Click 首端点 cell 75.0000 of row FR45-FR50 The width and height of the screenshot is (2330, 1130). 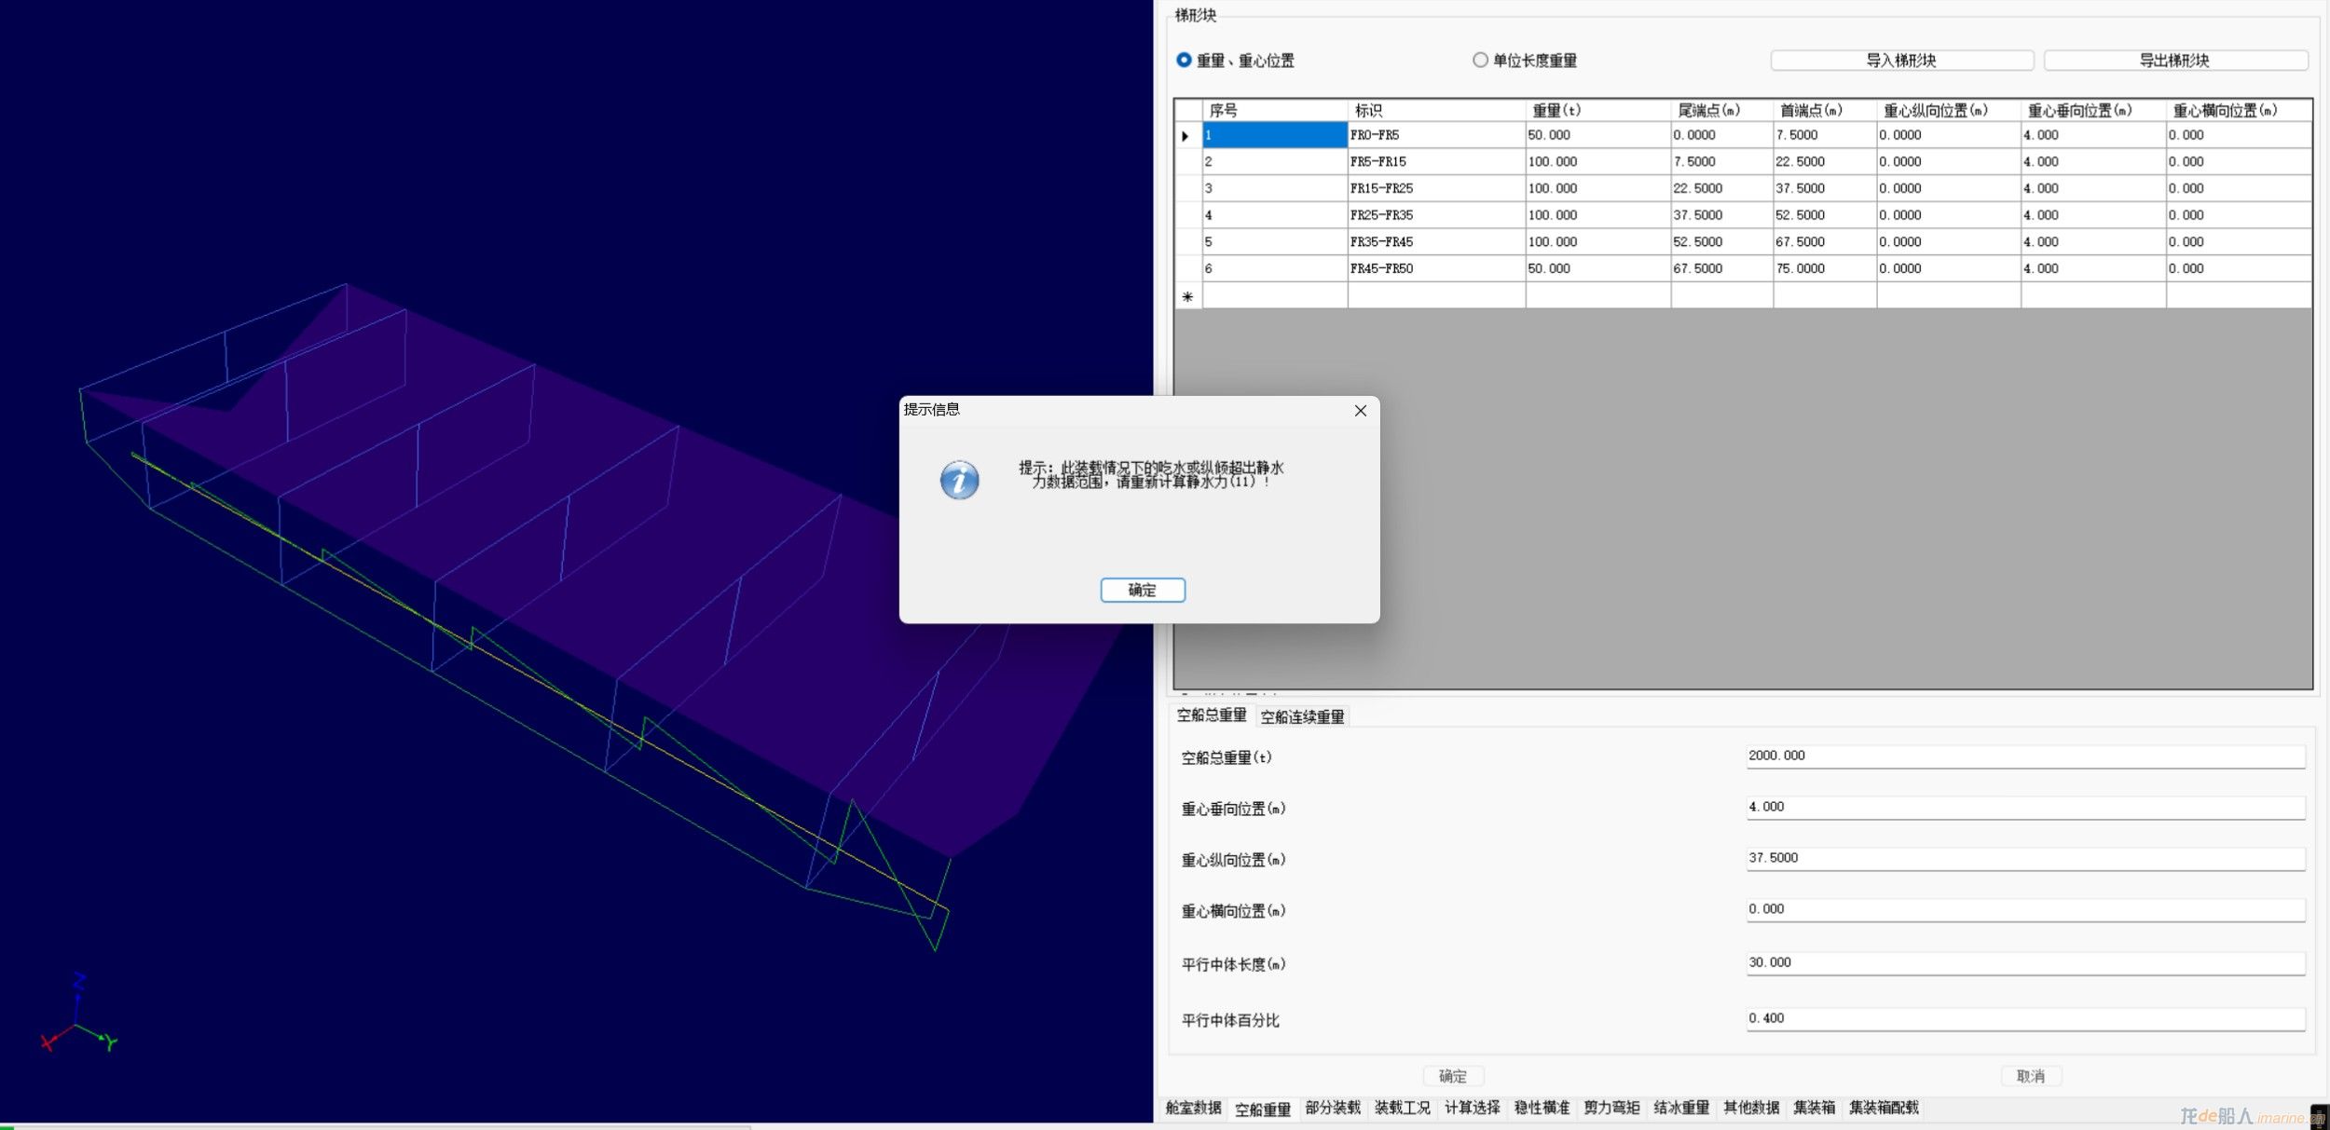(x=1825, y=268)
